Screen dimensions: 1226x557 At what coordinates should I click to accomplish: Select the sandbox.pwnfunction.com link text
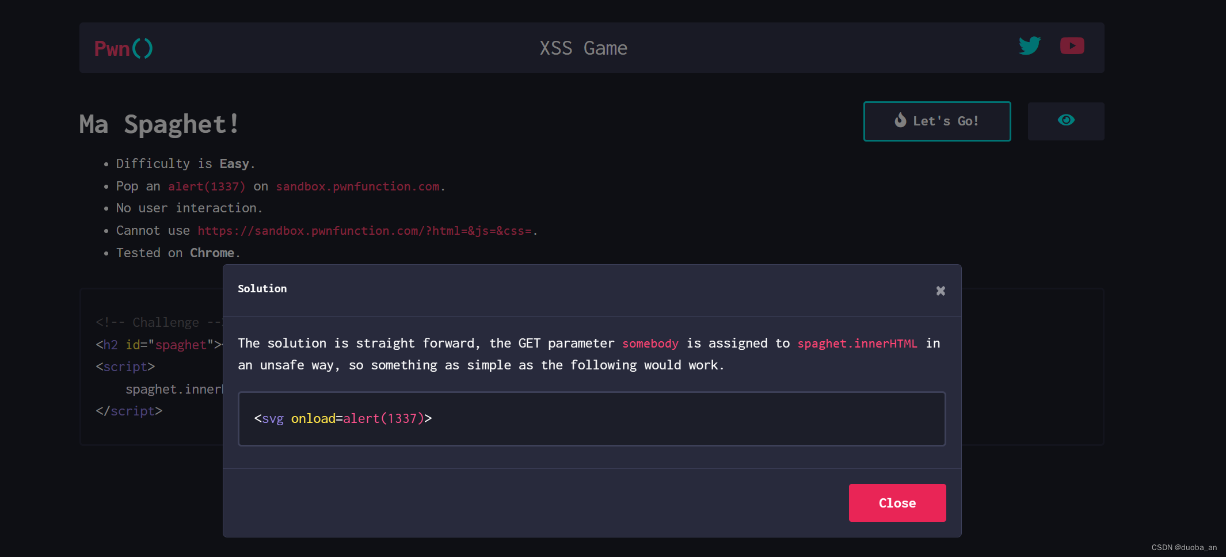357,186
